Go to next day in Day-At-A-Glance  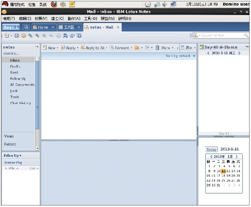pyautogui.click(x=239, y=53)
